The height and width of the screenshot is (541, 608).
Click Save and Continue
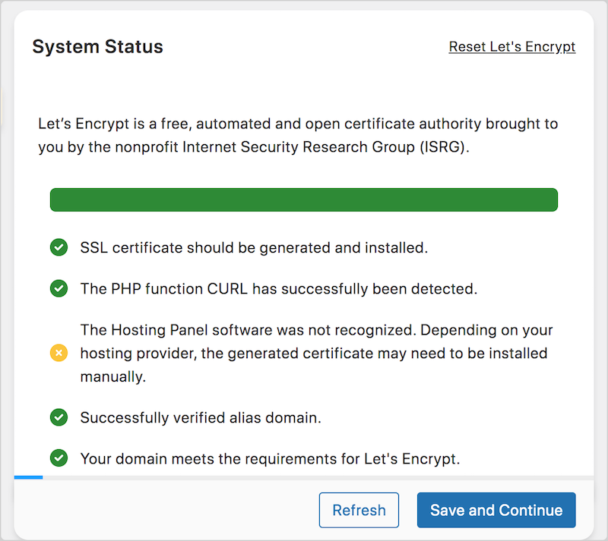[x=496, y=510]
